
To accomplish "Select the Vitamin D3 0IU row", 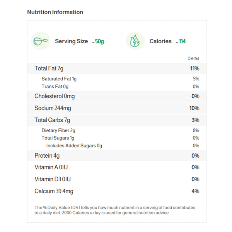I will [116, 179].
